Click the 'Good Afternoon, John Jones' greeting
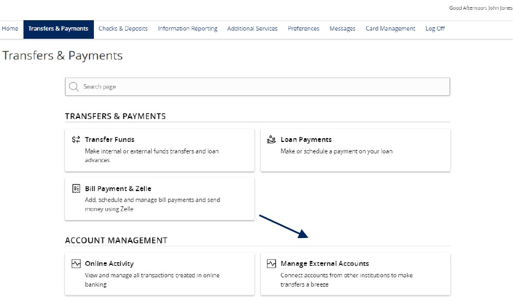Screen dimensions: 513x297 click(481, 8)
